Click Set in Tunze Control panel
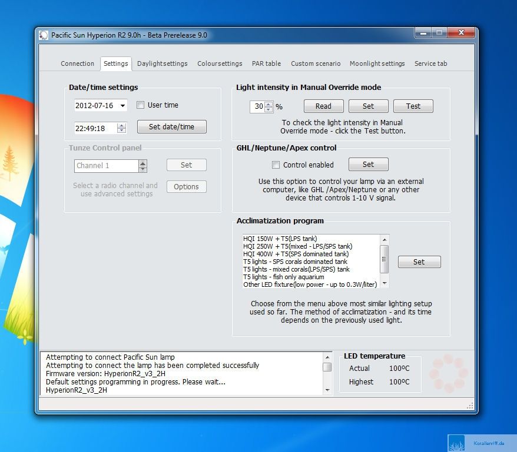This screenshot has width=517, height=452. [186, 165]
